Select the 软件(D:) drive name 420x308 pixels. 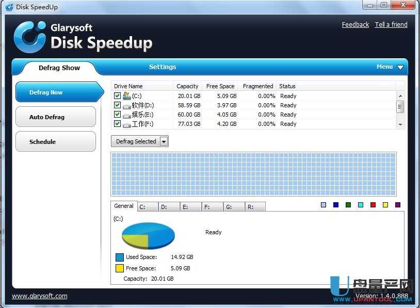(143, 105)
